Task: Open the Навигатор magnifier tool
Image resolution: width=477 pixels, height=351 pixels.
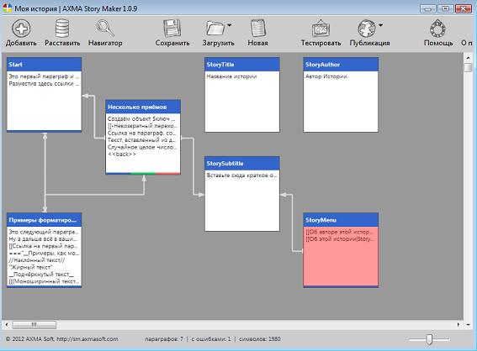Action: point(105,29)
